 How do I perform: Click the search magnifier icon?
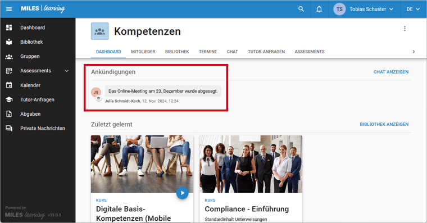tap(301, 9)
